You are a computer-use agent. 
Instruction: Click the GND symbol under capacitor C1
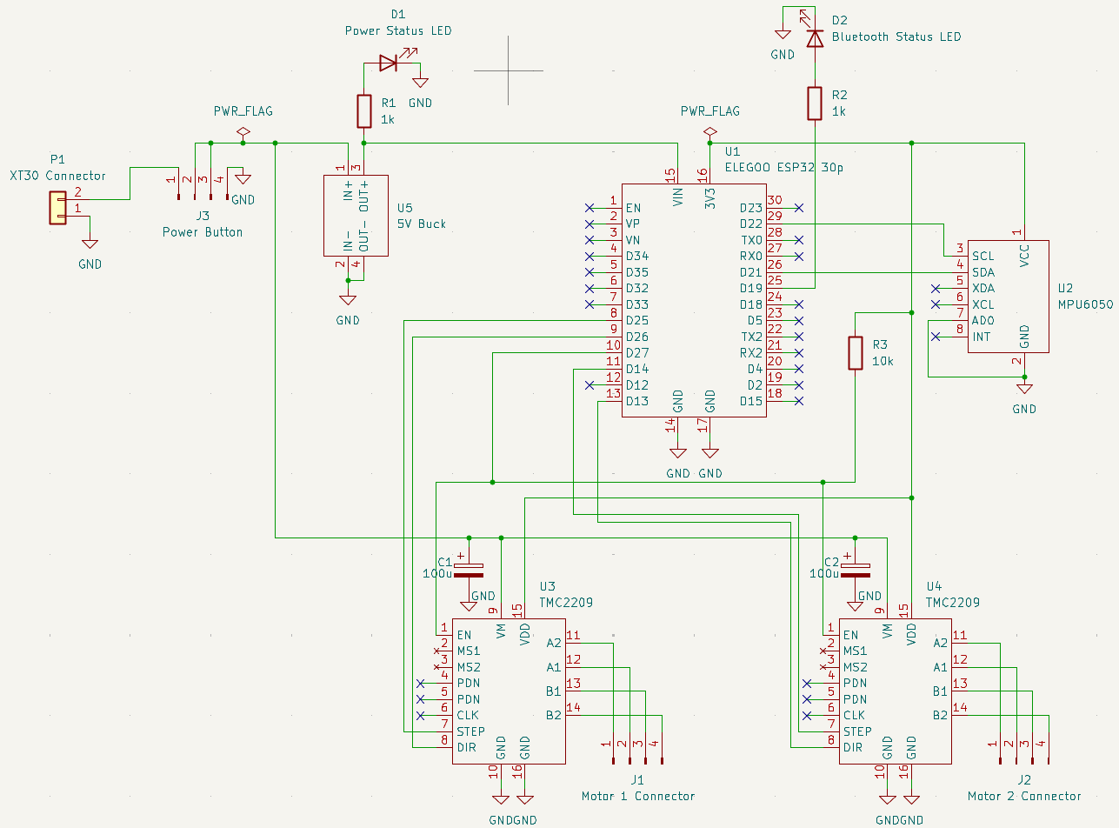(469, 604)
